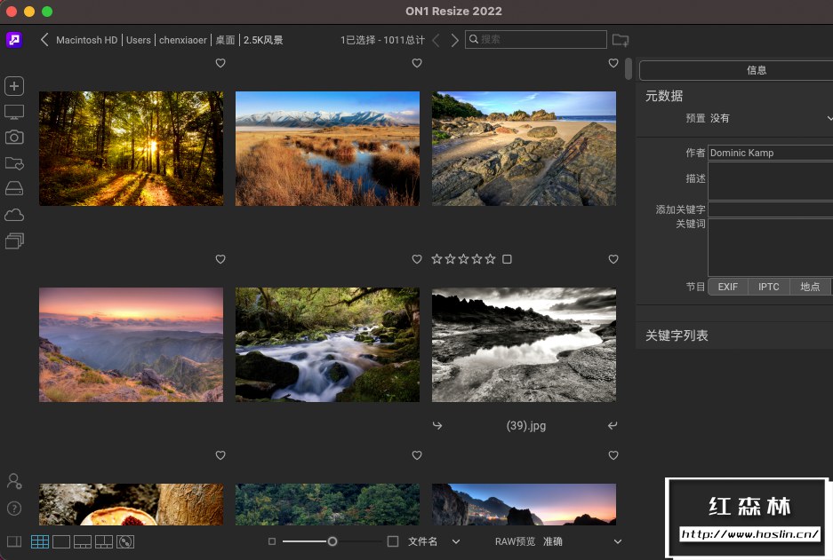Go to next image arrow
This screenshot has width=833, height=560.
tap(455, 40)
